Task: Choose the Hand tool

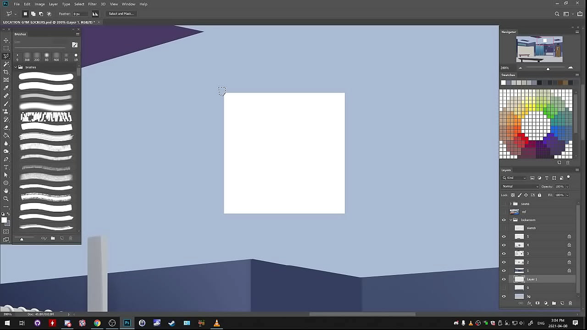Action: 6,191
